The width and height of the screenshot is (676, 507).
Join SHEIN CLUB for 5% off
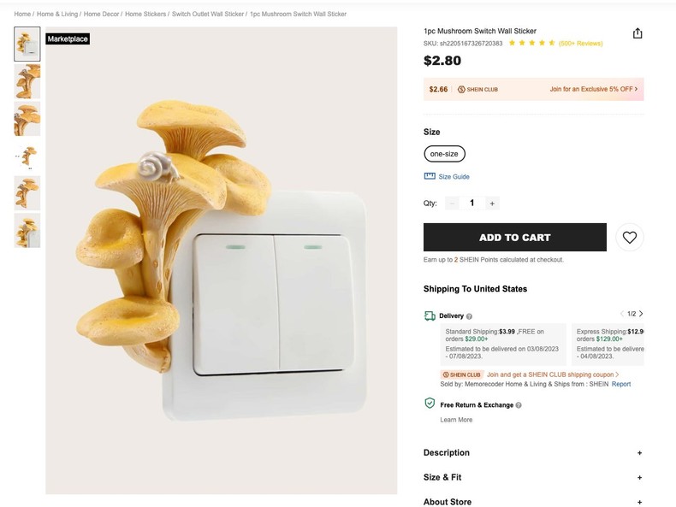(593, 89)
